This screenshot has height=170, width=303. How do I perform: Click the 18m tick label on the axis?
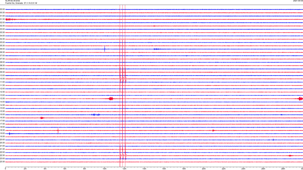(x=184, y=169)
